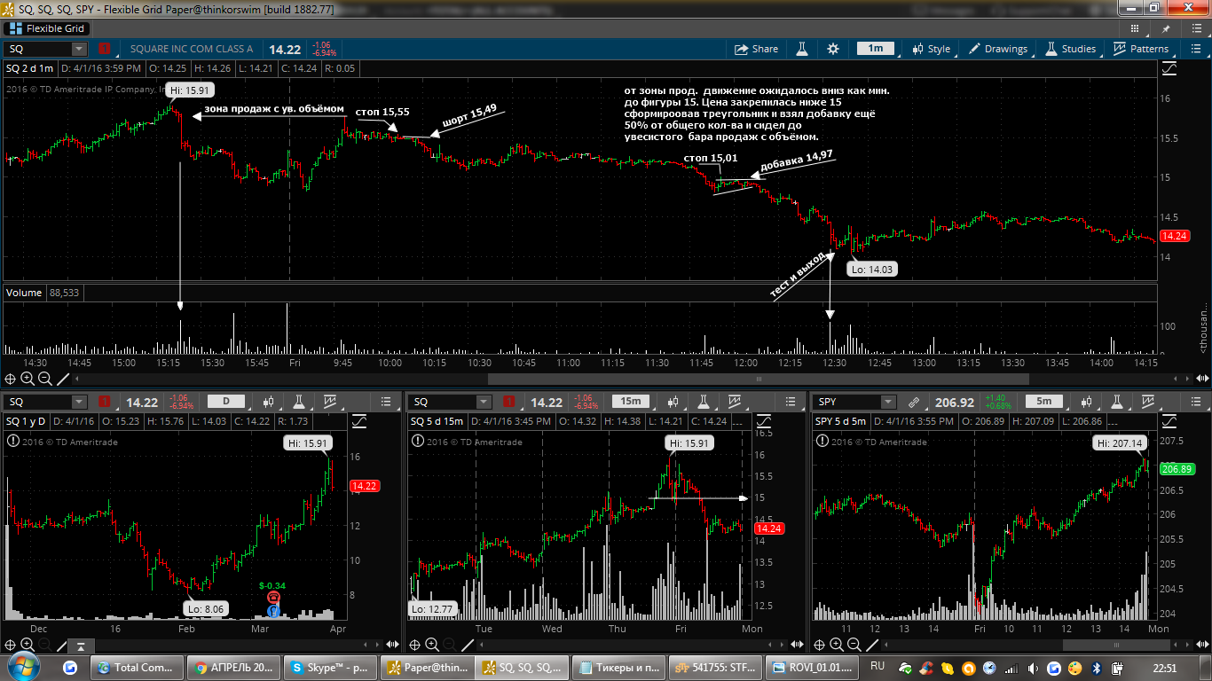Image resolution: width=1212 pixels, height=681 pixels.
Task: Expand the SPY symbol dropdown
Action: (x=888, y=402)
